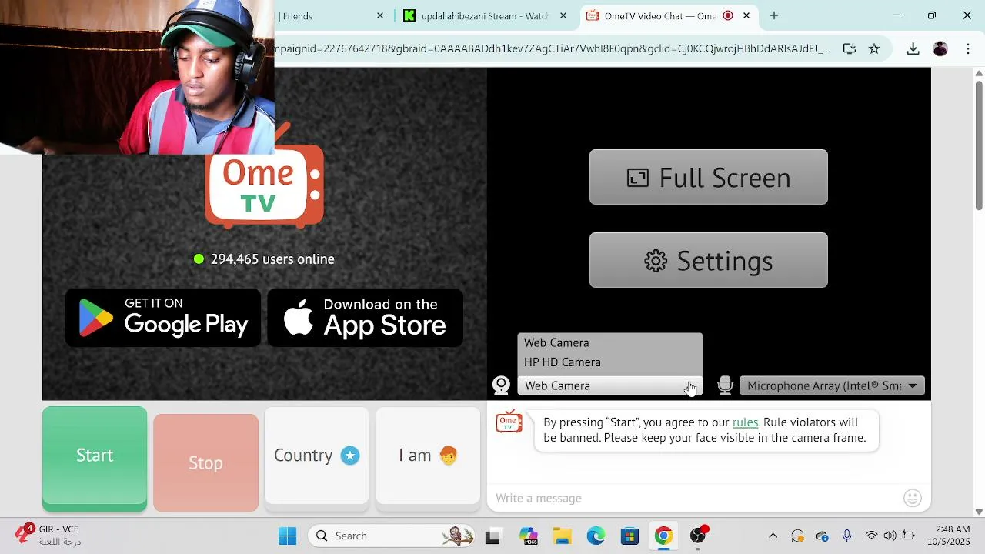This screenshot has width=985, height=554.
Task: Click the taskbar Search box
Action: tap(392, 536)
